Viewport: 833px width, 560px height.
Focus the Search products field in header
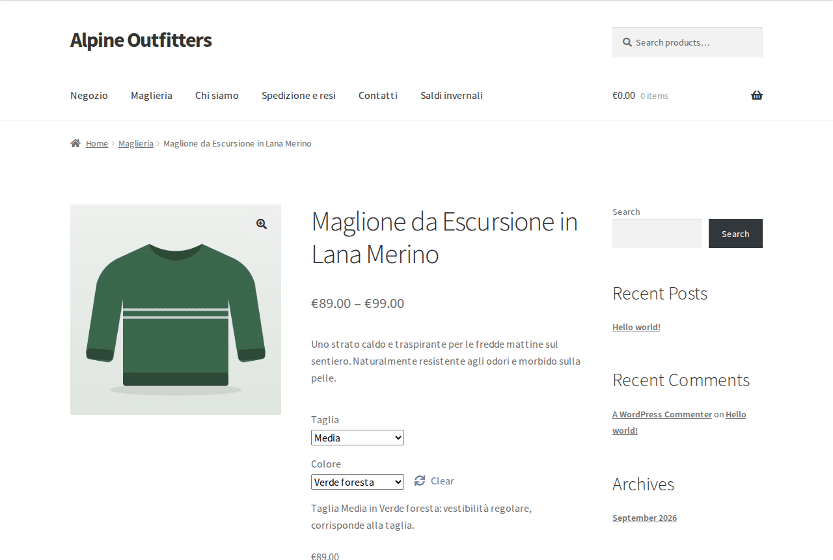pyautogui.click(x=687, y=42)
